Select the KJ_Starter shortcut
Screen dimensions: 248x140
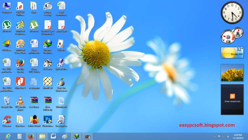(x=48, y=64)
